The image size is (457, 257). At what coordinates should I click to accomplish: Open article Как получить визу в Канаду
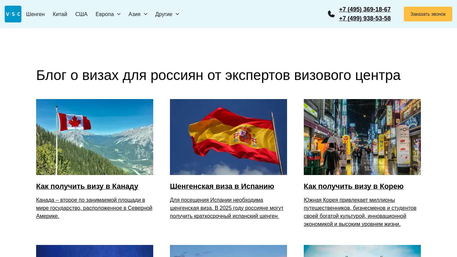click(x=87, y=186)
